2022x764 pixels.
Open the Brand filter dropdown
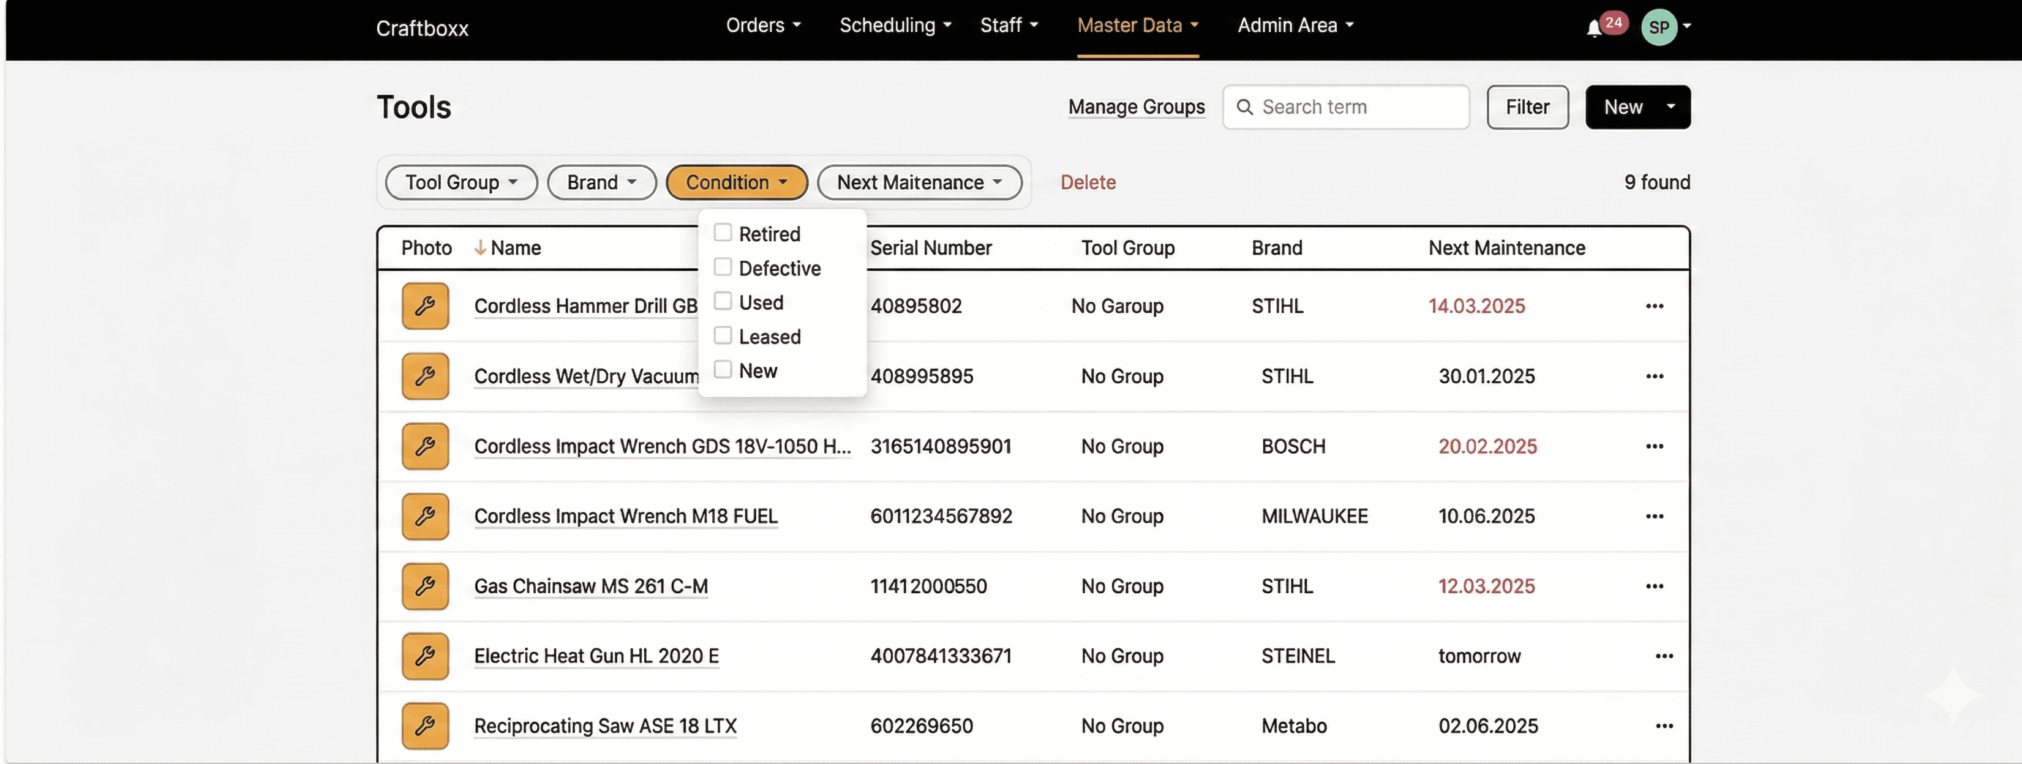[x=601, y=182]
